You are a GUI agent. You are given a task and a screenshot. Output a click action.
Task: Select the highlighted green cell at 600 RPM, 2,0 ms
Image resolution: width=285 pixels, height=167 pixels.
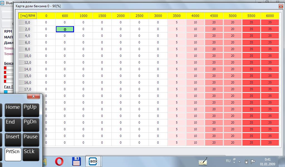65,29
